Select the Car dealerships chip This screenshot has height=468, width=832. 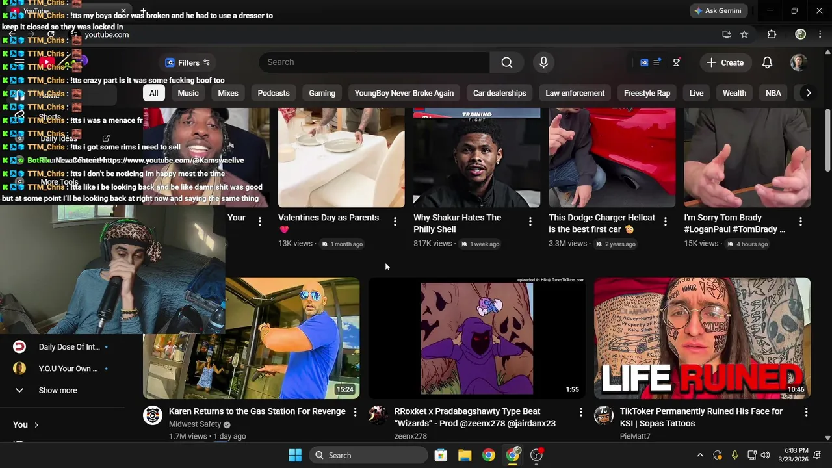[x=499, y=93]
